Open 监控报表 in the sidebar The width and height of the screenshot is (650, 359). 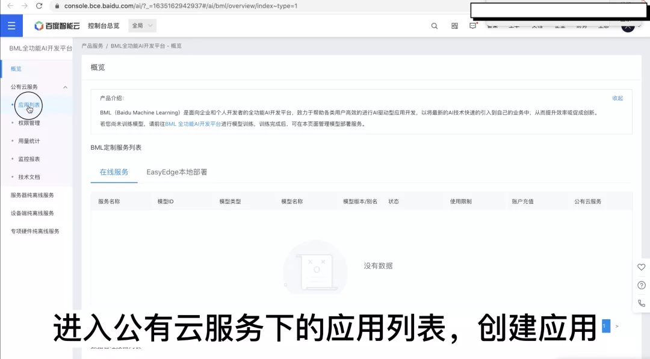click(x=29, y=159)
